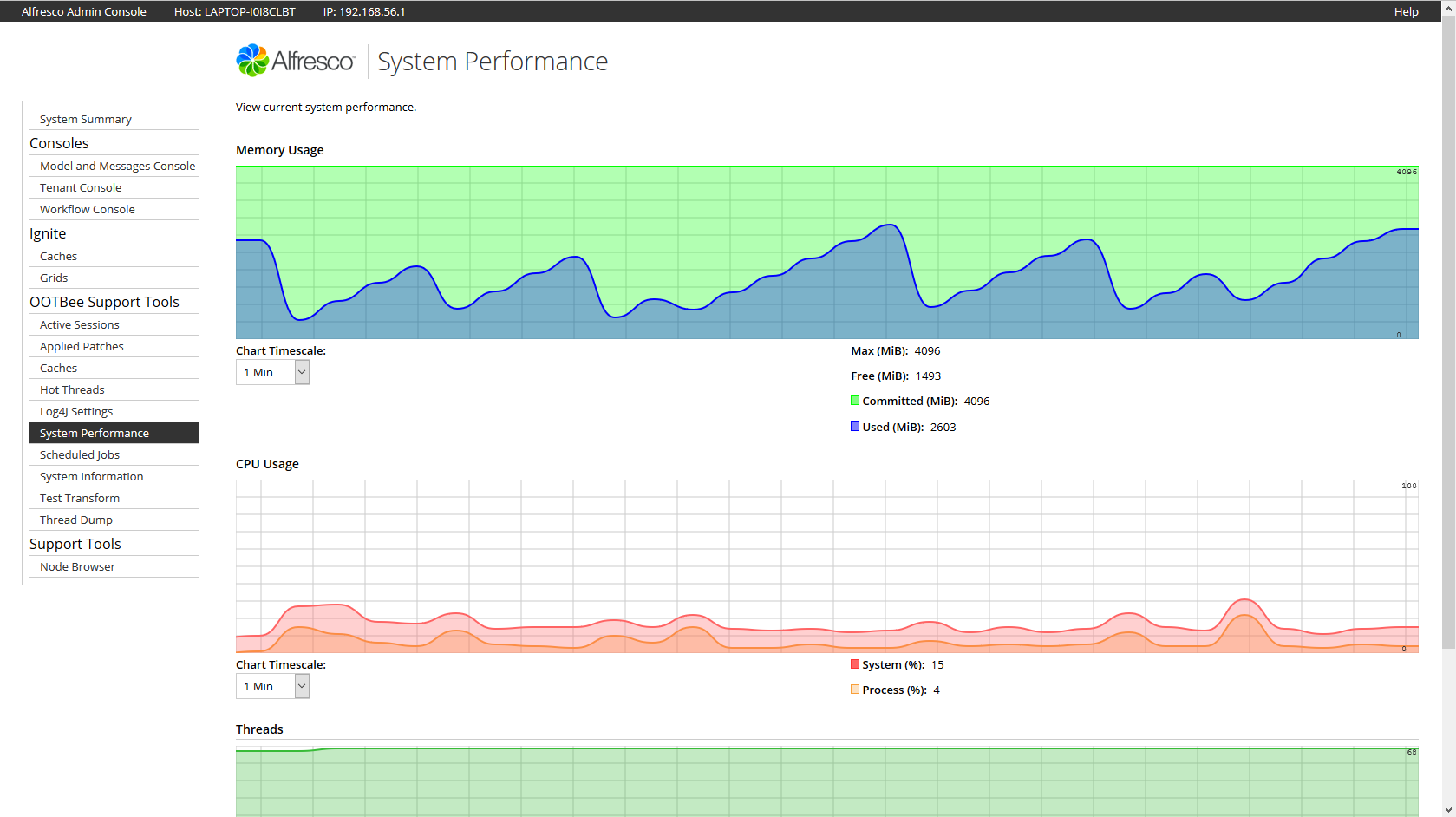This screenshot has width=1456, height=817.
Task: Click the Used (MiB) 2603 value
Action: 943,427
